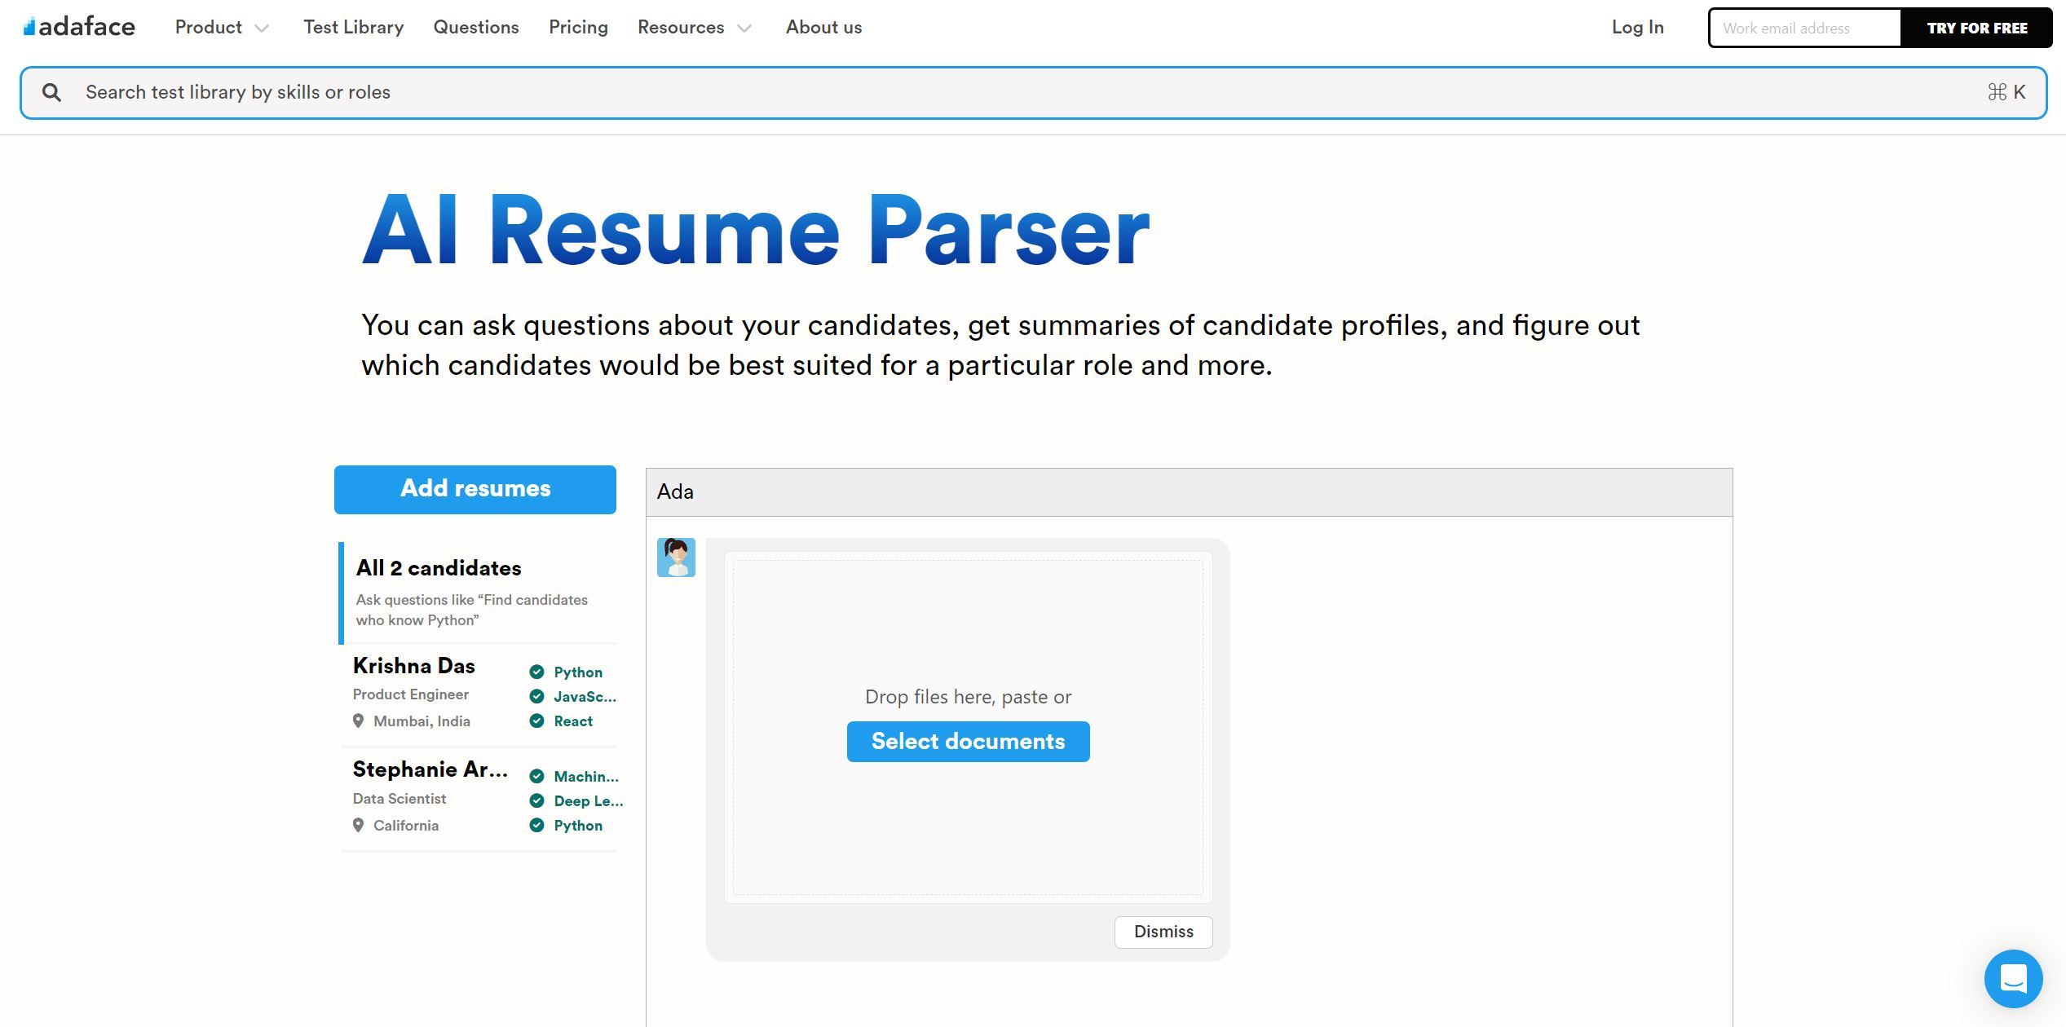This screenshot has height=1027, width=2066.
Task: Click the Log In link
Action: point(1636,26)
